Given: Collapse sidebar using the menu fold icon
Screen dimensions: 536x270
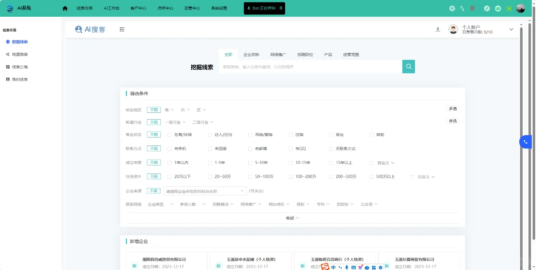Looking at the screenshot, I should 122,29.
